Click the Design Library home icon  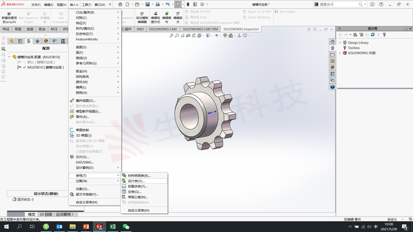[332, 42]
